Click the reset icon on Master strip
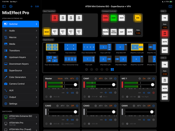The height and width of the screenshot is (131, 175). point(77,93)
